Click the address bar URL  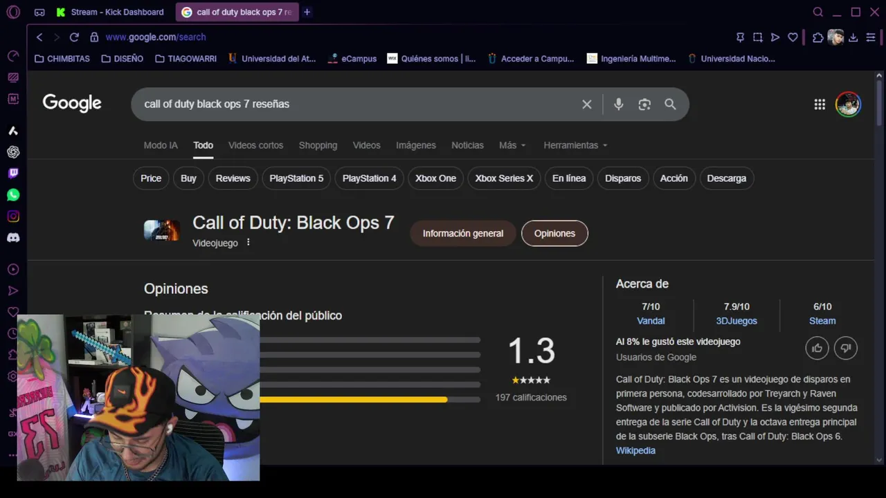pos(156,37)
